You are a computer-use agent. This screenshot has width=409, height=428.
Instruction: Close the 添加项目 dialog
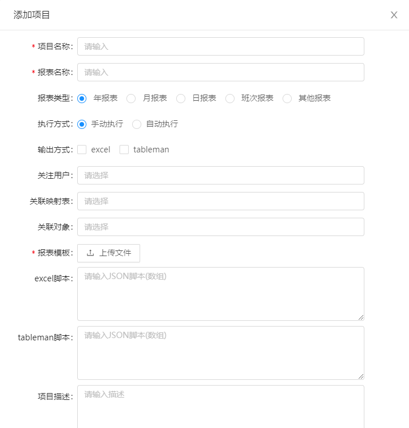394,15
